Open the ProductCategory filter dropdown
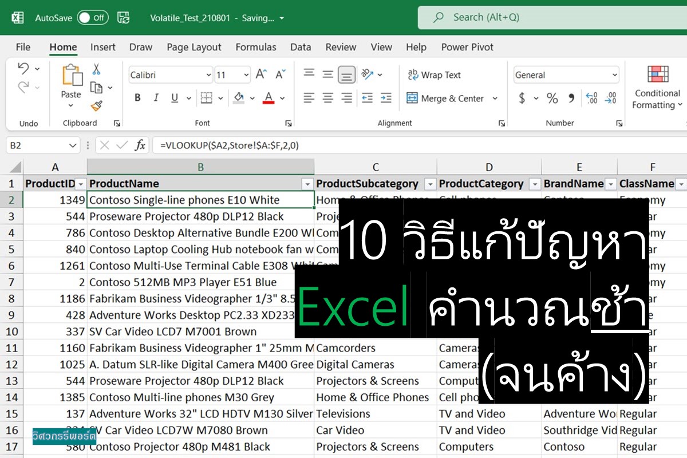This screenshot has width=687, height=458. (535, 184)
